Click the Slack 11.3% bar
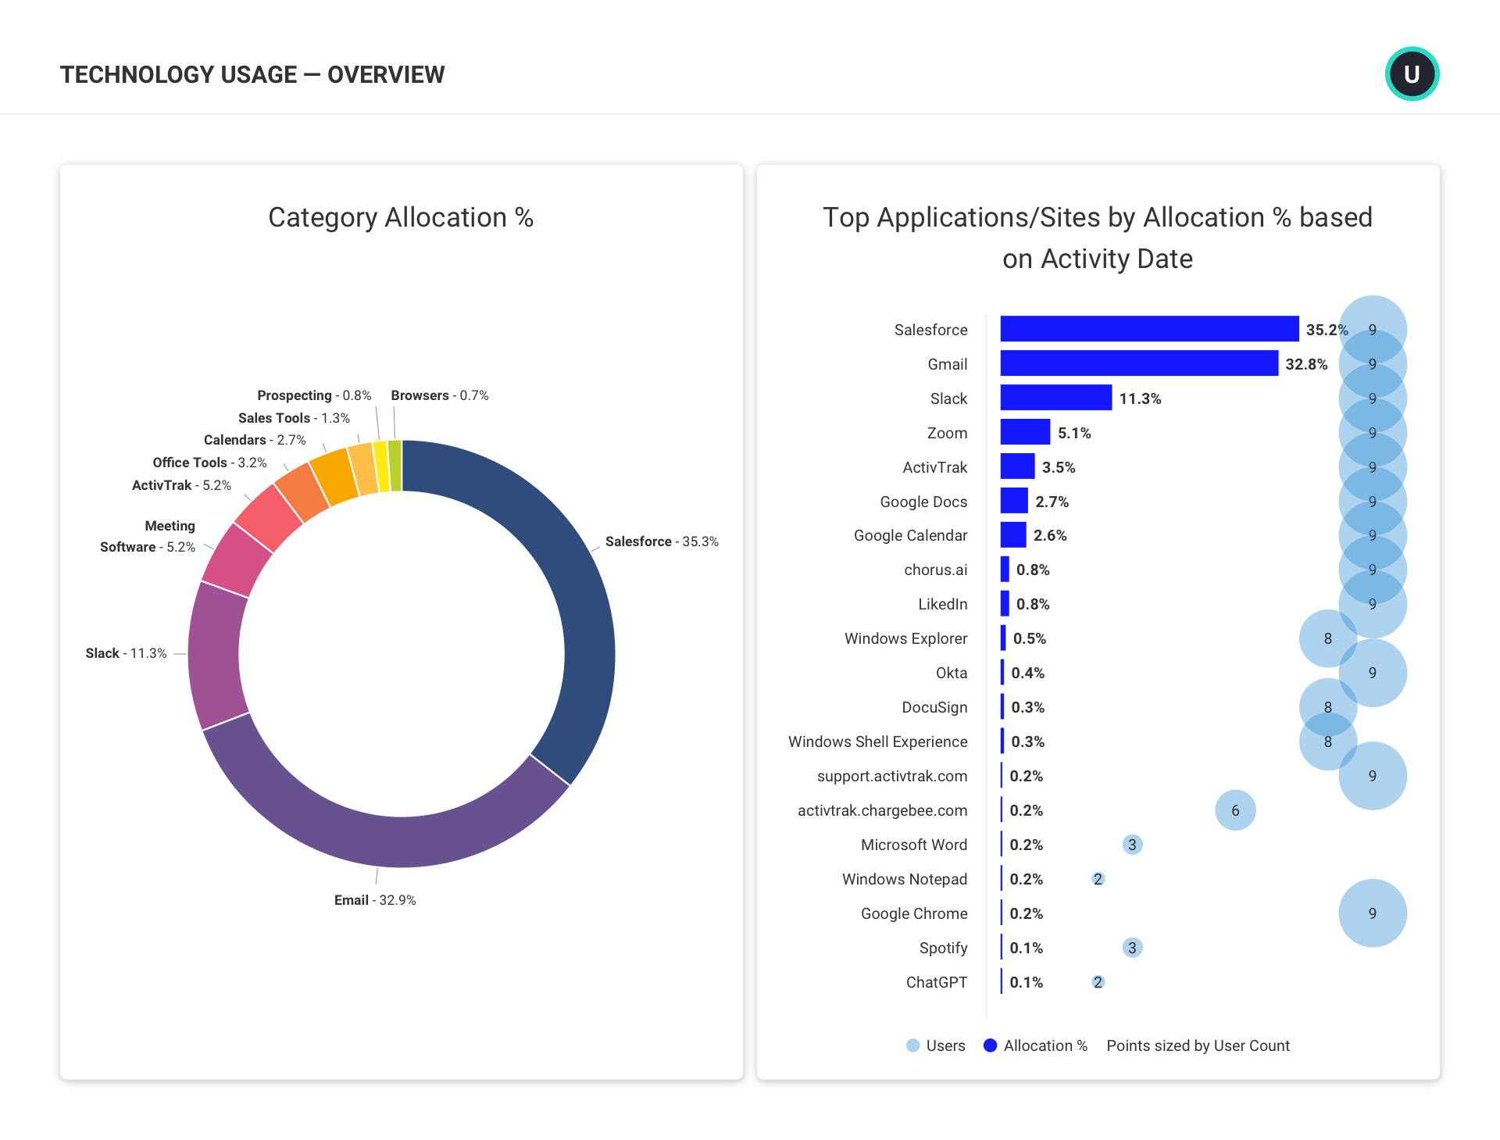 coord(1055,398)
